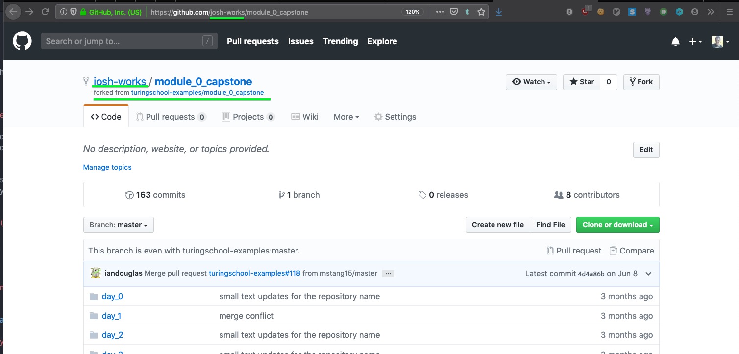The width and height of the screenshot is (739, 354).
Task: Save page to Pocket icon
Action: tap(454, 12)
